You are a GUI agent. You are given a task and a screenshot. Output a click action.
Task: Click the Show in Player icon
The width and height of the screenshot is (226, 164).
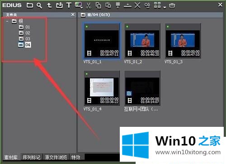point(118,5)
